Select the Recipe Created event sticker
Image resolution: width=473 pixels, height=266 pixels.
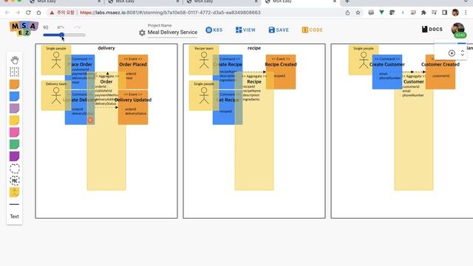coord(281,72)
